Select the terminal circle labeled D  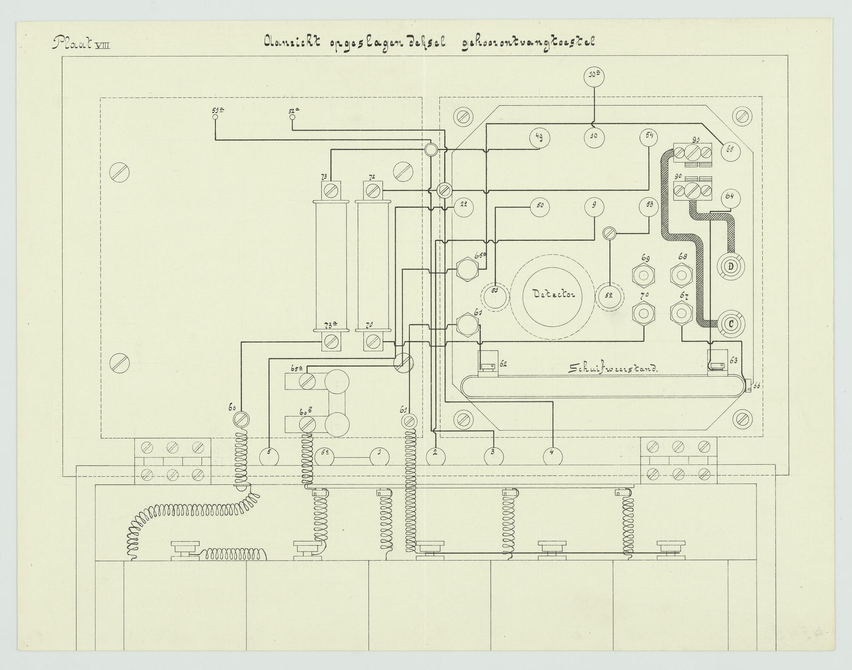click(x=731, y=267)
